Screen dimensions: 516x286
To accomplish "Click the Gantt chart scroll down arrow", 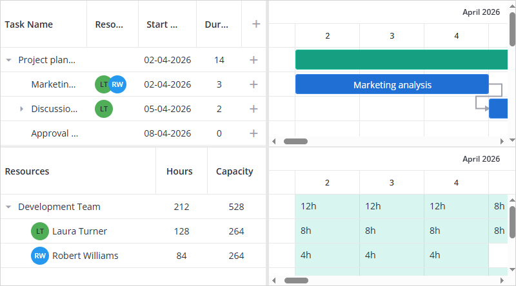I will pos(512,140).
